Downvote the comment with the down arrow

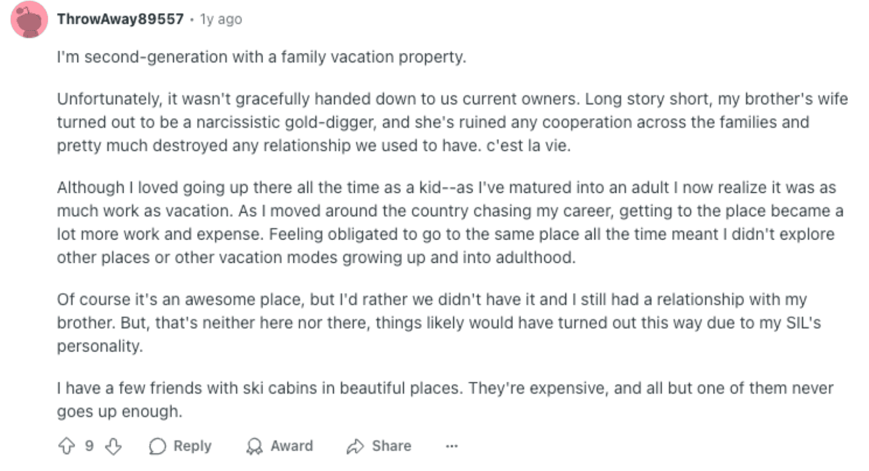(x=113, y=446)
